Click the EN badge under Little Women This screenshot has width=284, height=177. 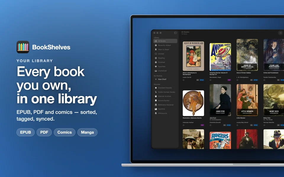(x=251, y=125)
